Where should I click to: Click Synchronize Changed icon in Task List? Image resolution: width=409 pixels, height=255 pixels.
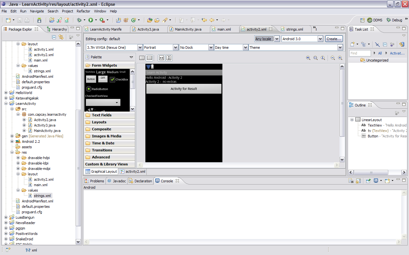(402, 44)
